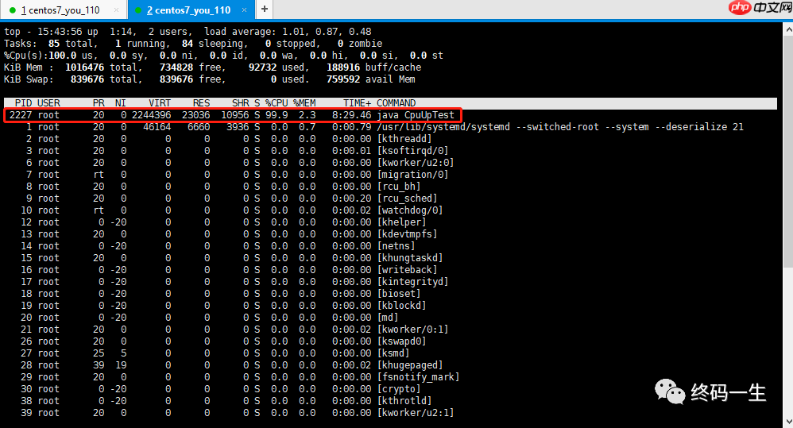This screenshot has height=428, width=793.
Task: Close the second centos7_you_110 tab
Action: [x=245, y=10]
